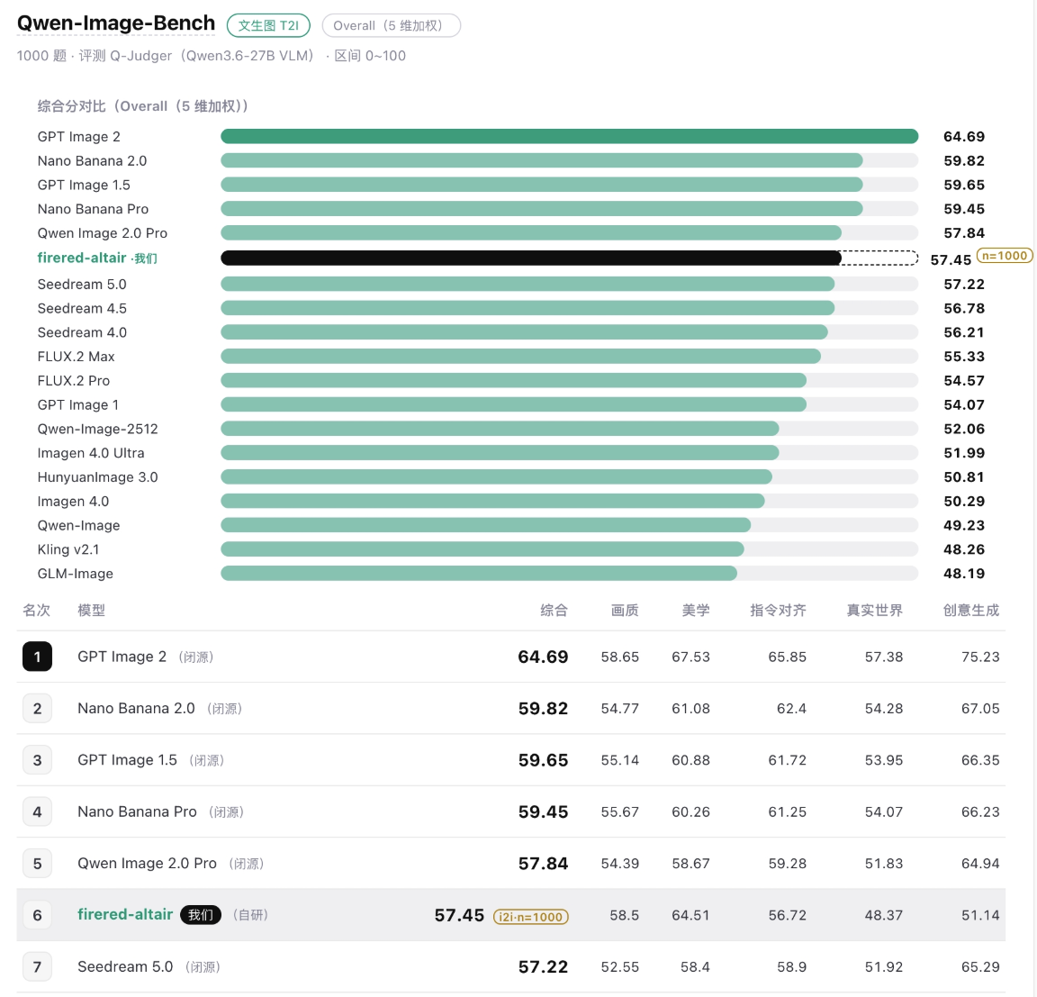Click the Qwen Image 2.0 Pro chart label

103,233
